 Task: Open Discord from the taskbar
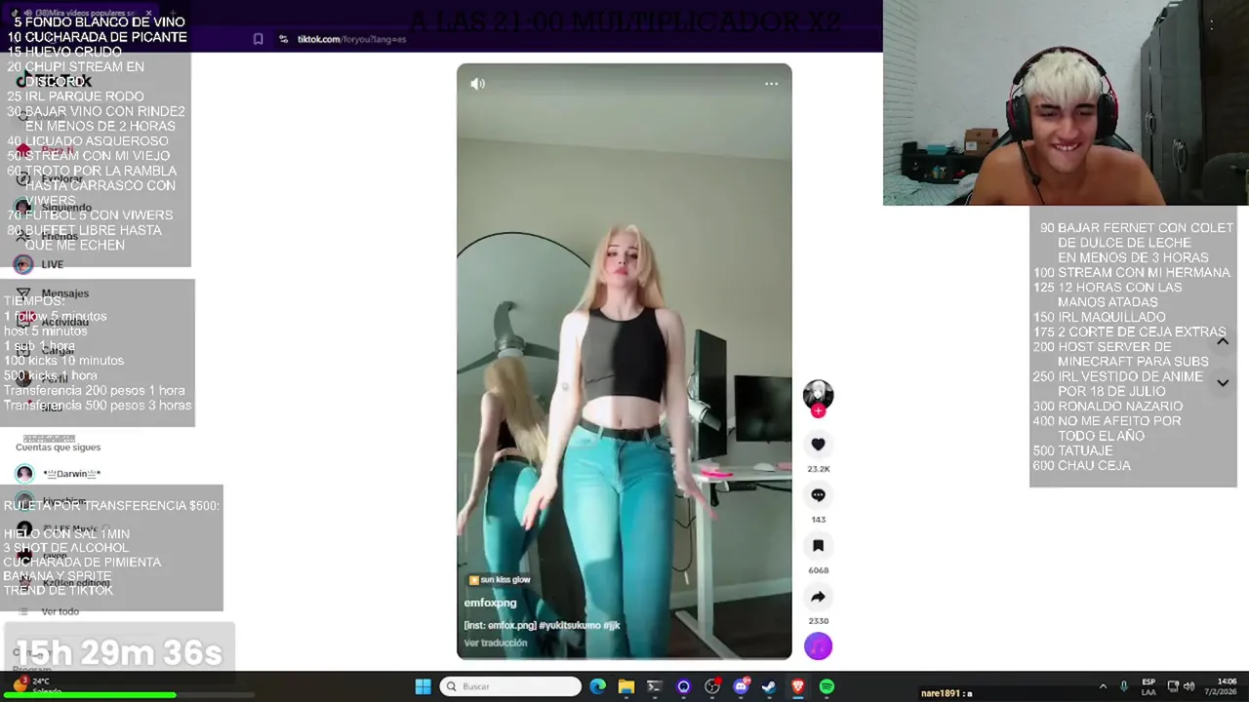(x=741, y=686)
